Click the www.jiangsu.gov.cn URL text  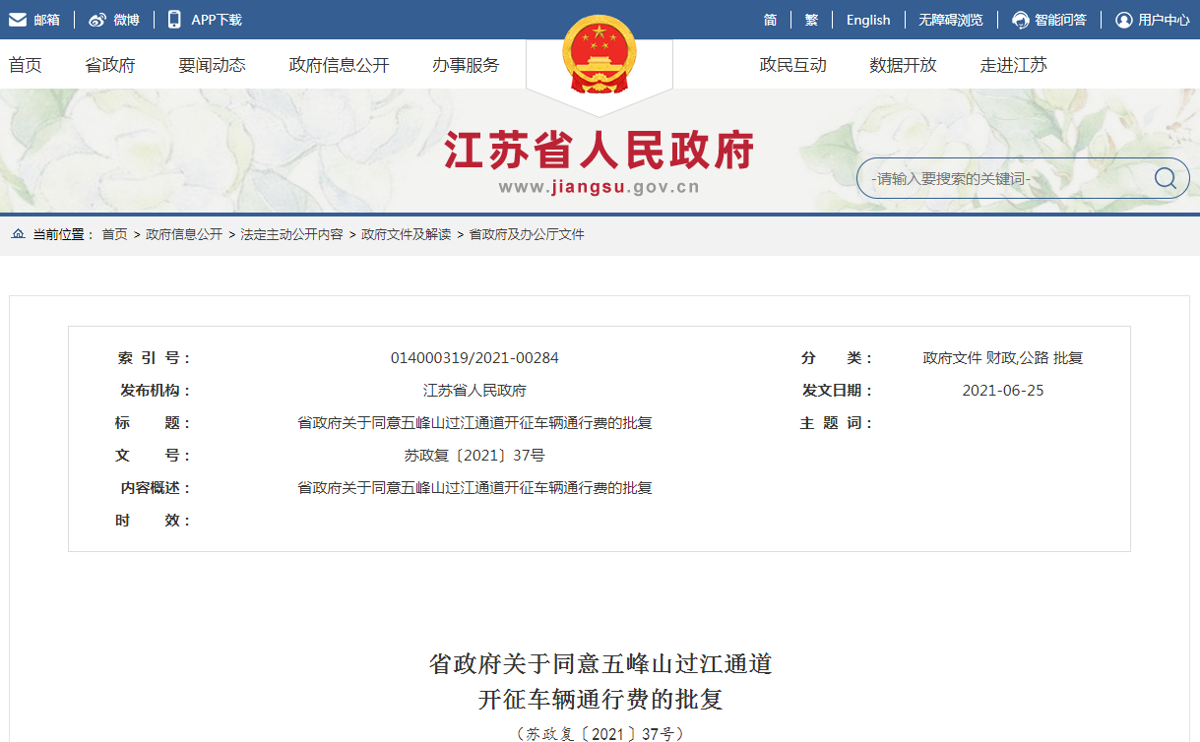600,187
